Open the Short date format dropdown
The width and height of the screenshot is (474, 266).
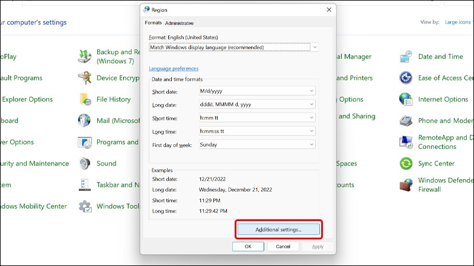312,90
